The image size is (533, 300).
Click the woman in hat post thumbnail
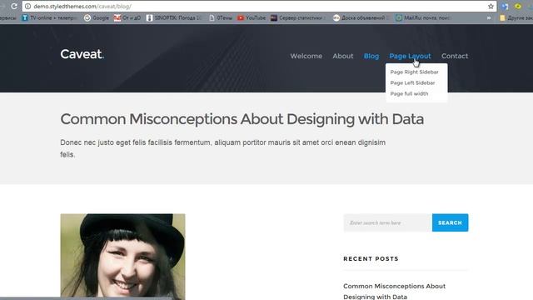pyautogui.click(x=122, y=257)
